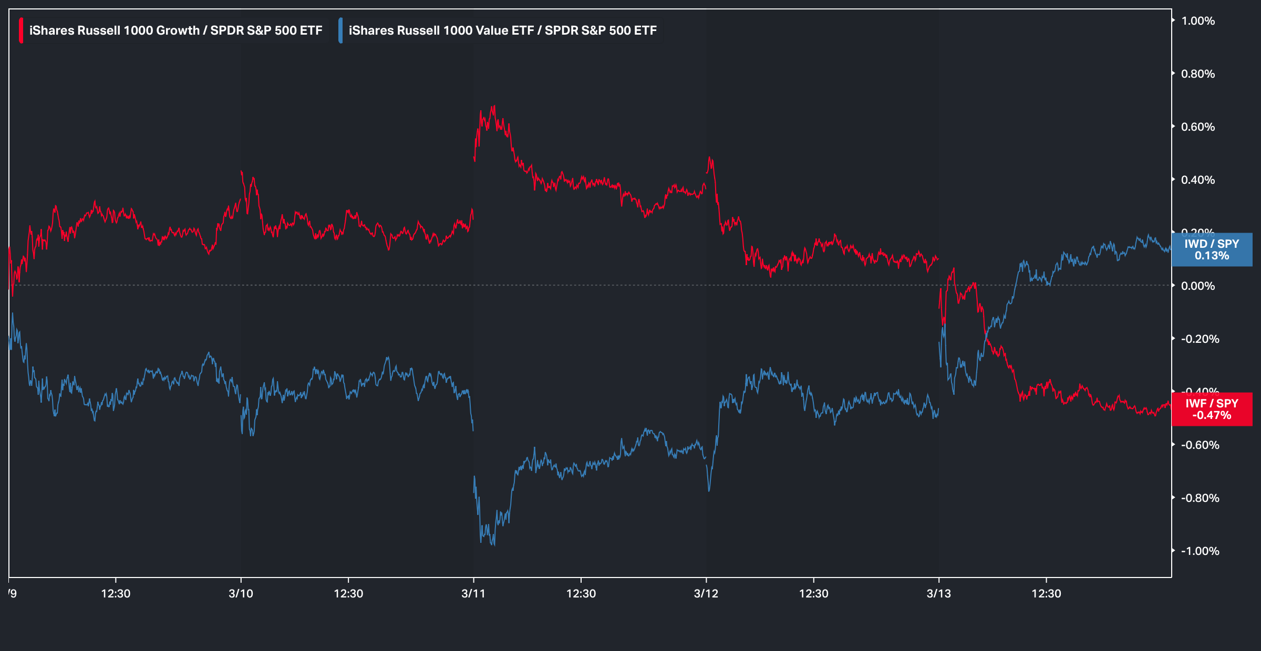Image resolution: width=1261 pixels, height=651 pixels.
Task: Click the 0.40% y-axis tick label
Action: pos(1197,180)
